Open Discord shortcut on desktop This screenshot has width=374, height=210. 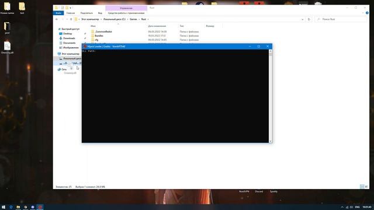click(x=259, y=191)
